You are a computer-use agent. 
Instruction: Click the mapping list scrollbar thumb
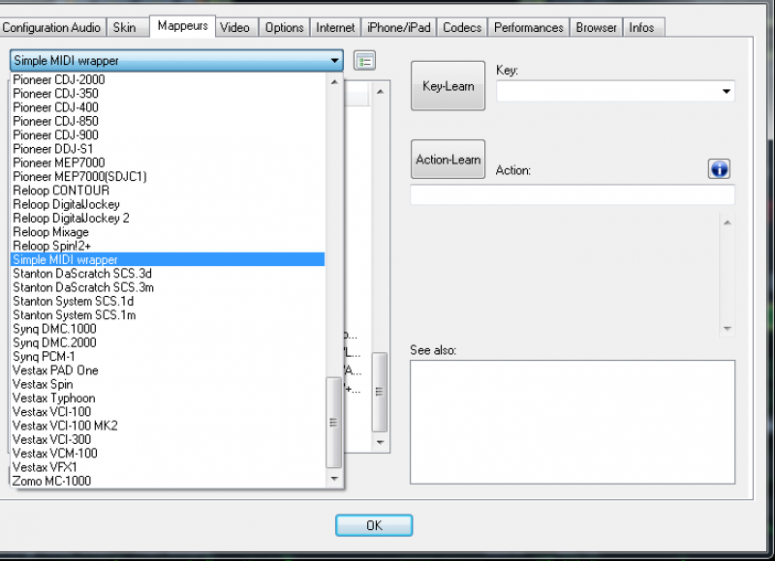click(380, 392)
